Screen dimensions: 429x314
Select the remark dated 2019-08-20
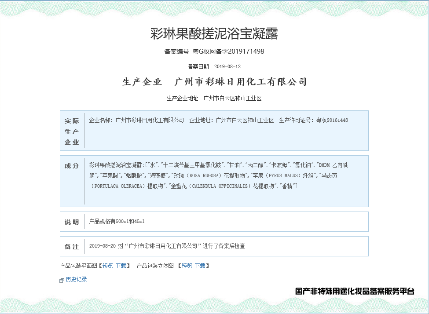tap(167, 246)
